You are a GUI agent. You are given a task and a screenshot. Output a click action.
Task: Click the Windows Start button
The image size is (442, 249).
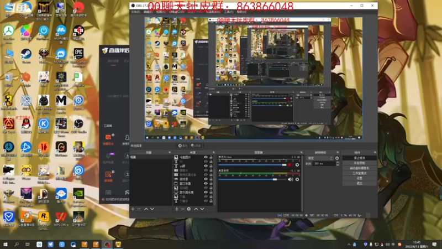(6, 244)
